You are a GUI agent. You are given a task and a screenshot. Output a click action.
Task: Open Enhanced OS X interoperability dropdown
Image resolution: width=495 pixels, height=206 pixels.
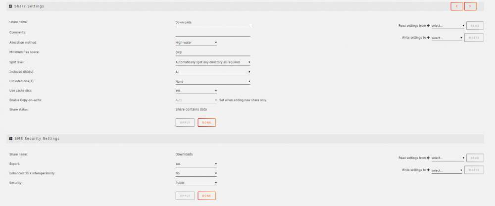tap(196, 173)
